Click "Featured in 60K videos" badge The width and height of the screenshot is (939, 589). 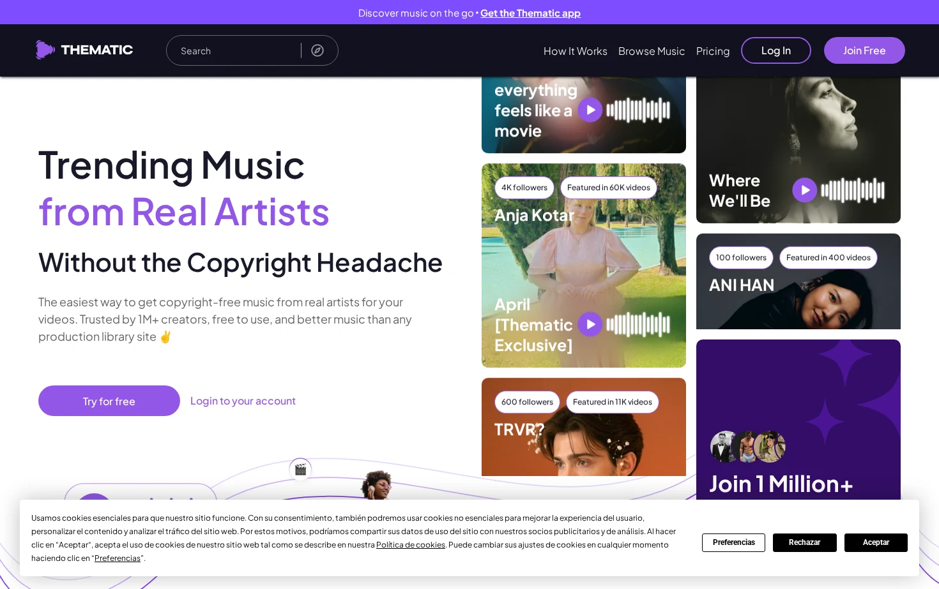click(x=609, y=188)
